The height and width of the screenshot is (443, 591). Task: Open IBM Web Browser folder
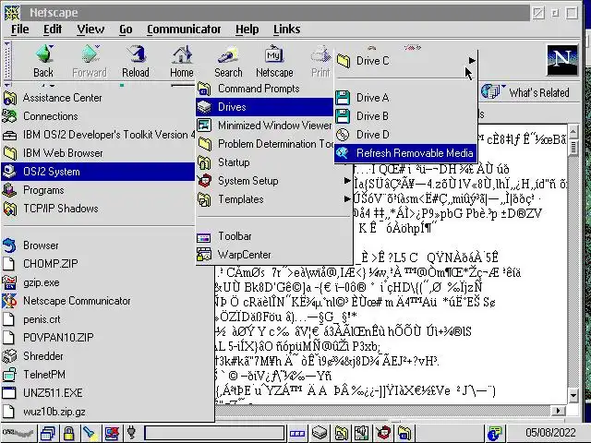[x=98, y=153]
